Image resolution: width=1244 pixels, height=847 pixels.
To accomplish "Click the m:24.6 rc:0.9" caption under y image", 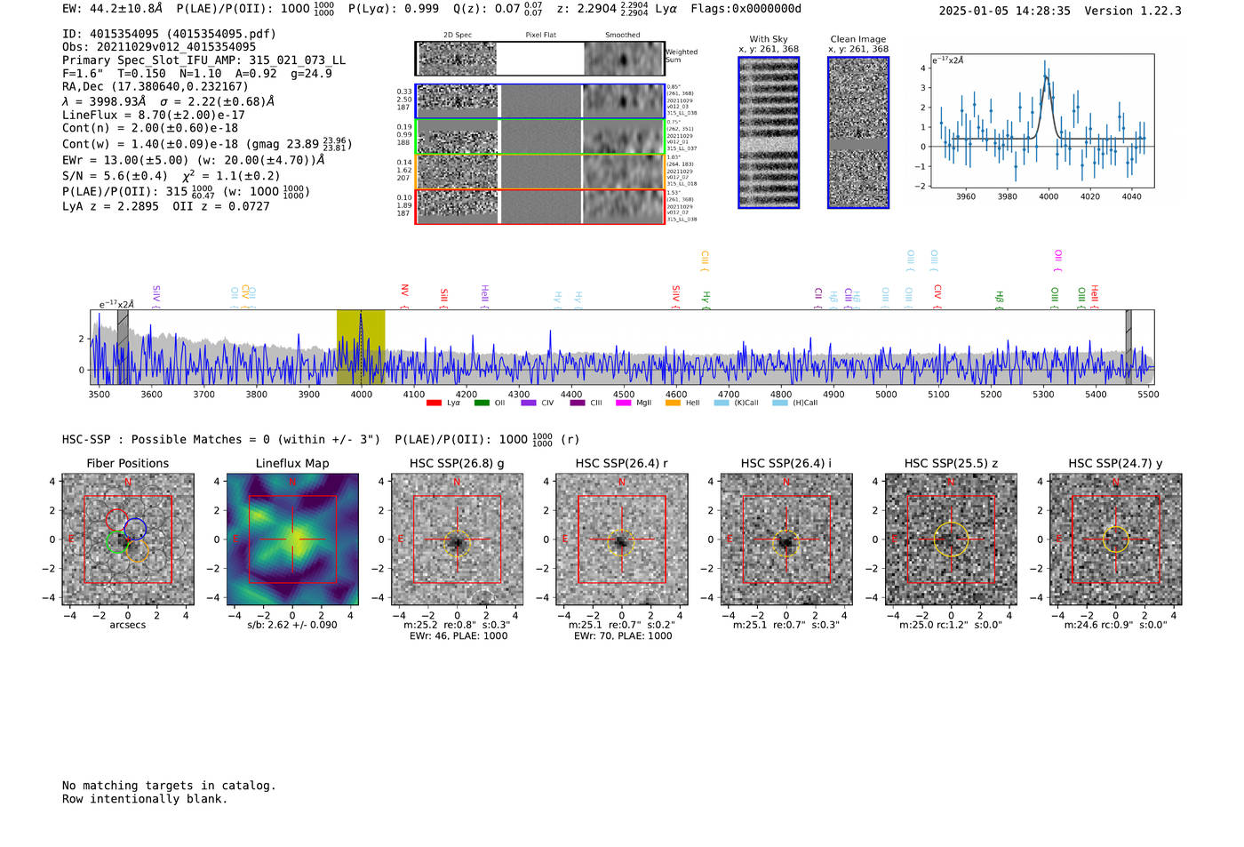I will (x=1116, y=625).
